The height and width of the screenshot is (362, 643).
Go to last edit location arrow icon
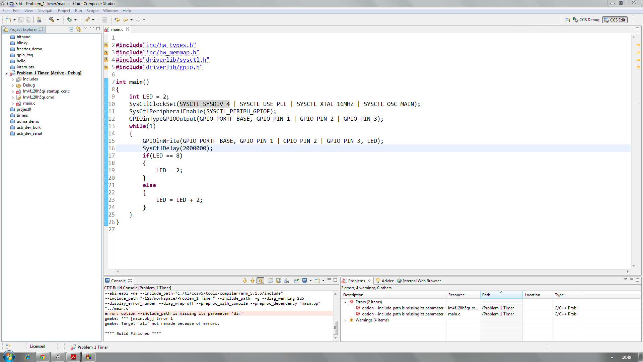[x=117, y=20]
